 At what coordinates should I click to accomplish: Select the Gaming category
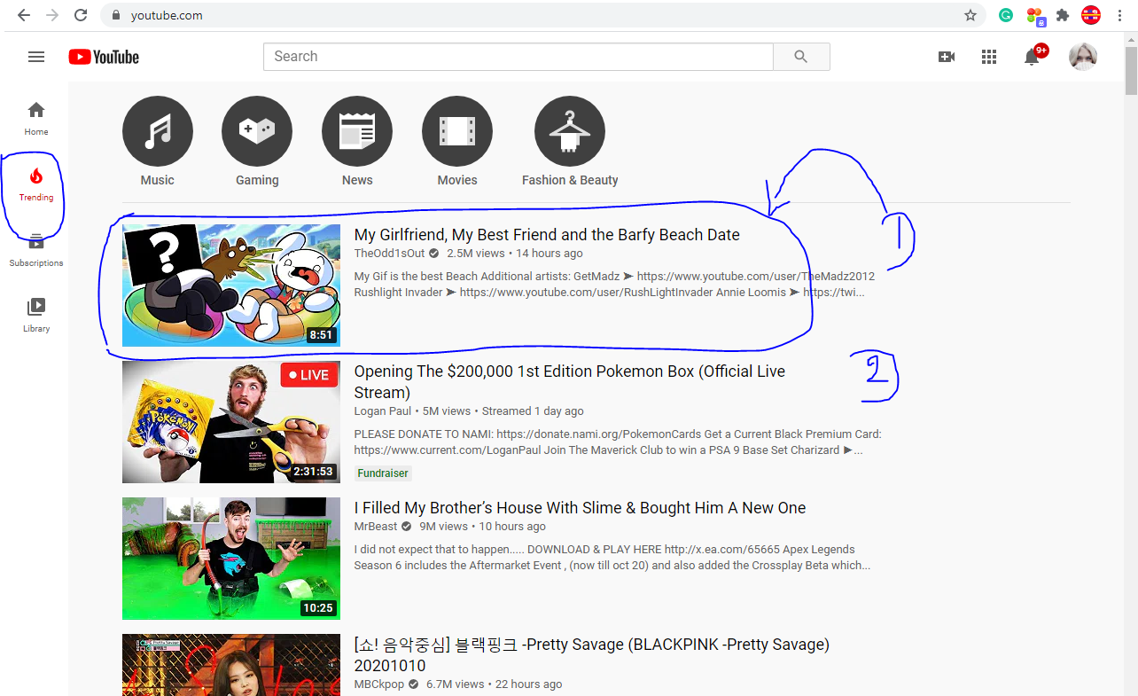tap(257, 130)
